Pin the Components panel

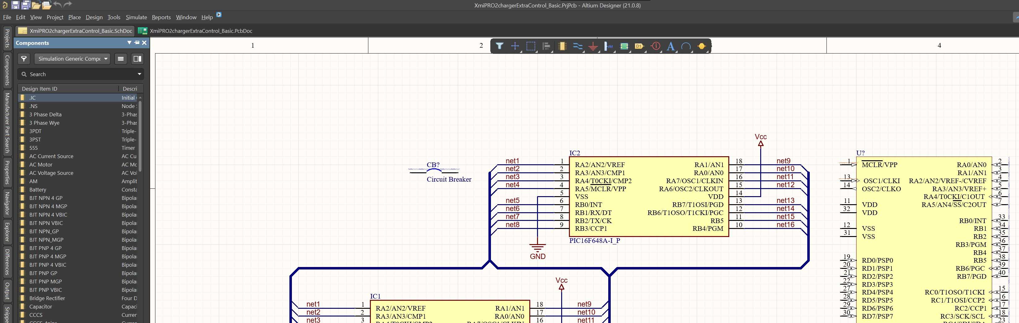pyautogui.click(x=137, y=43)
